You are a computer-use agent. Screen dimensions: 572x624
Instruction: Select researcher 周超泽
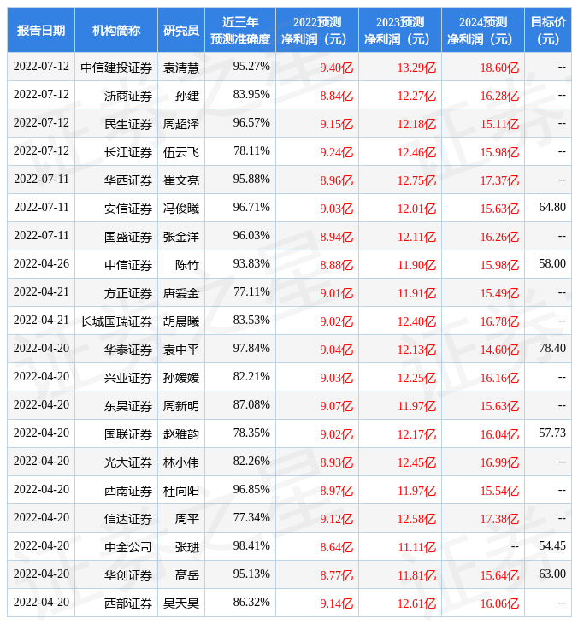181,124
